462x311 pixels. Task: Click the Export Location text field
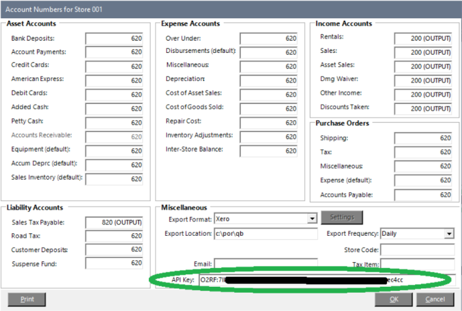pyautogui.click(x=266, y=234)
